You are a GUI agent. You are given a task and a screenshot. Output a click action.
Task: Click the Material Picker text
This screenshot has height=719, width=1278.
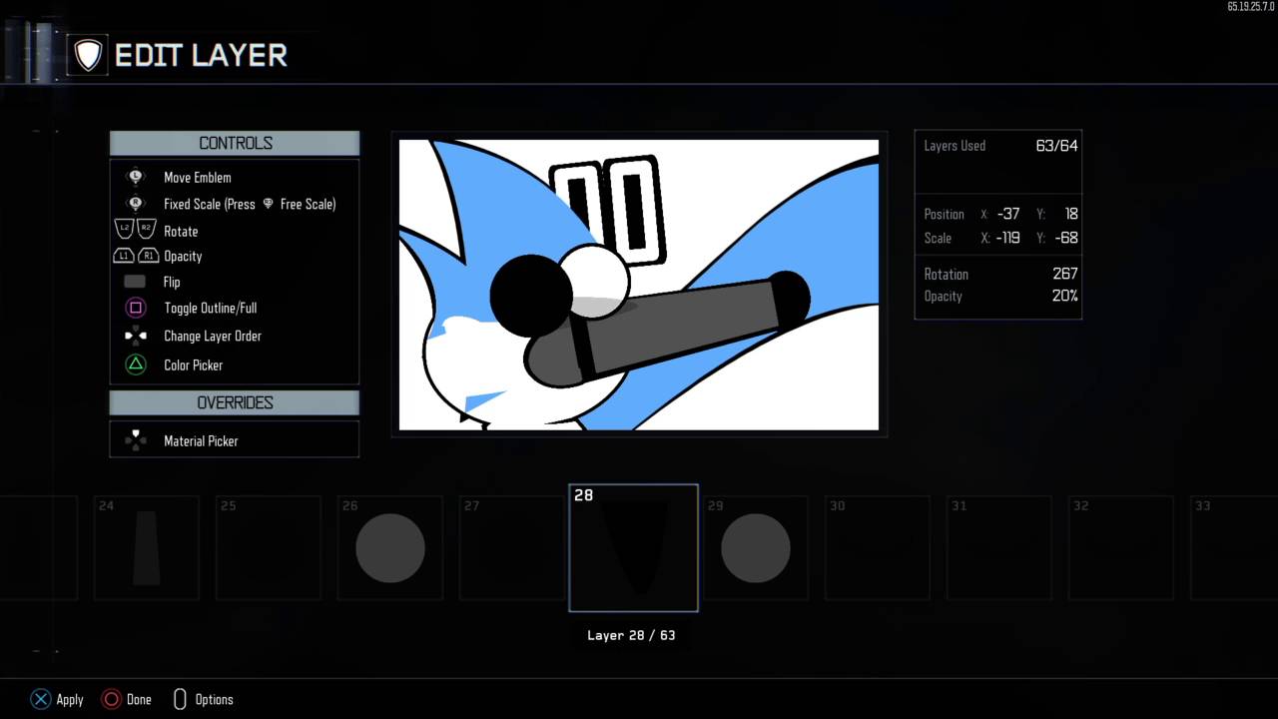[201, 440]
